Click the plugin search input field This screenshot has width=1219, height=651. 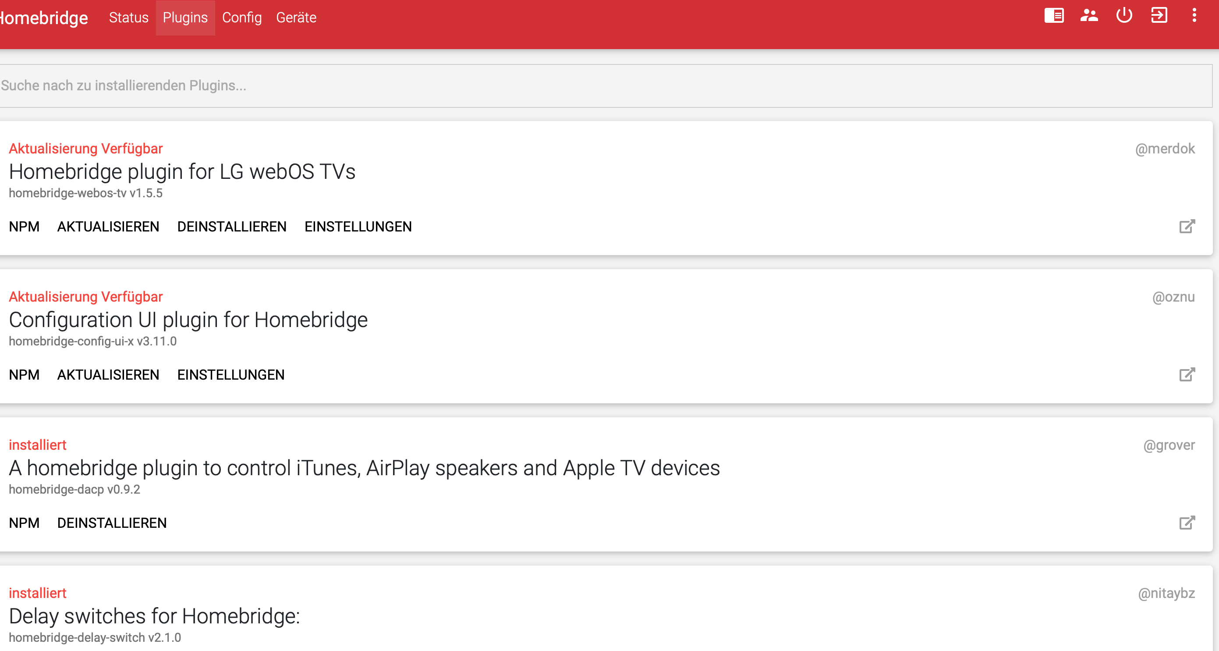point(606,85)
